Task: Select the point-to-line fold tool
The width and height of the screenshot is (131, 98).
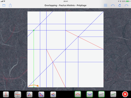Action: [x=53, y=94]
